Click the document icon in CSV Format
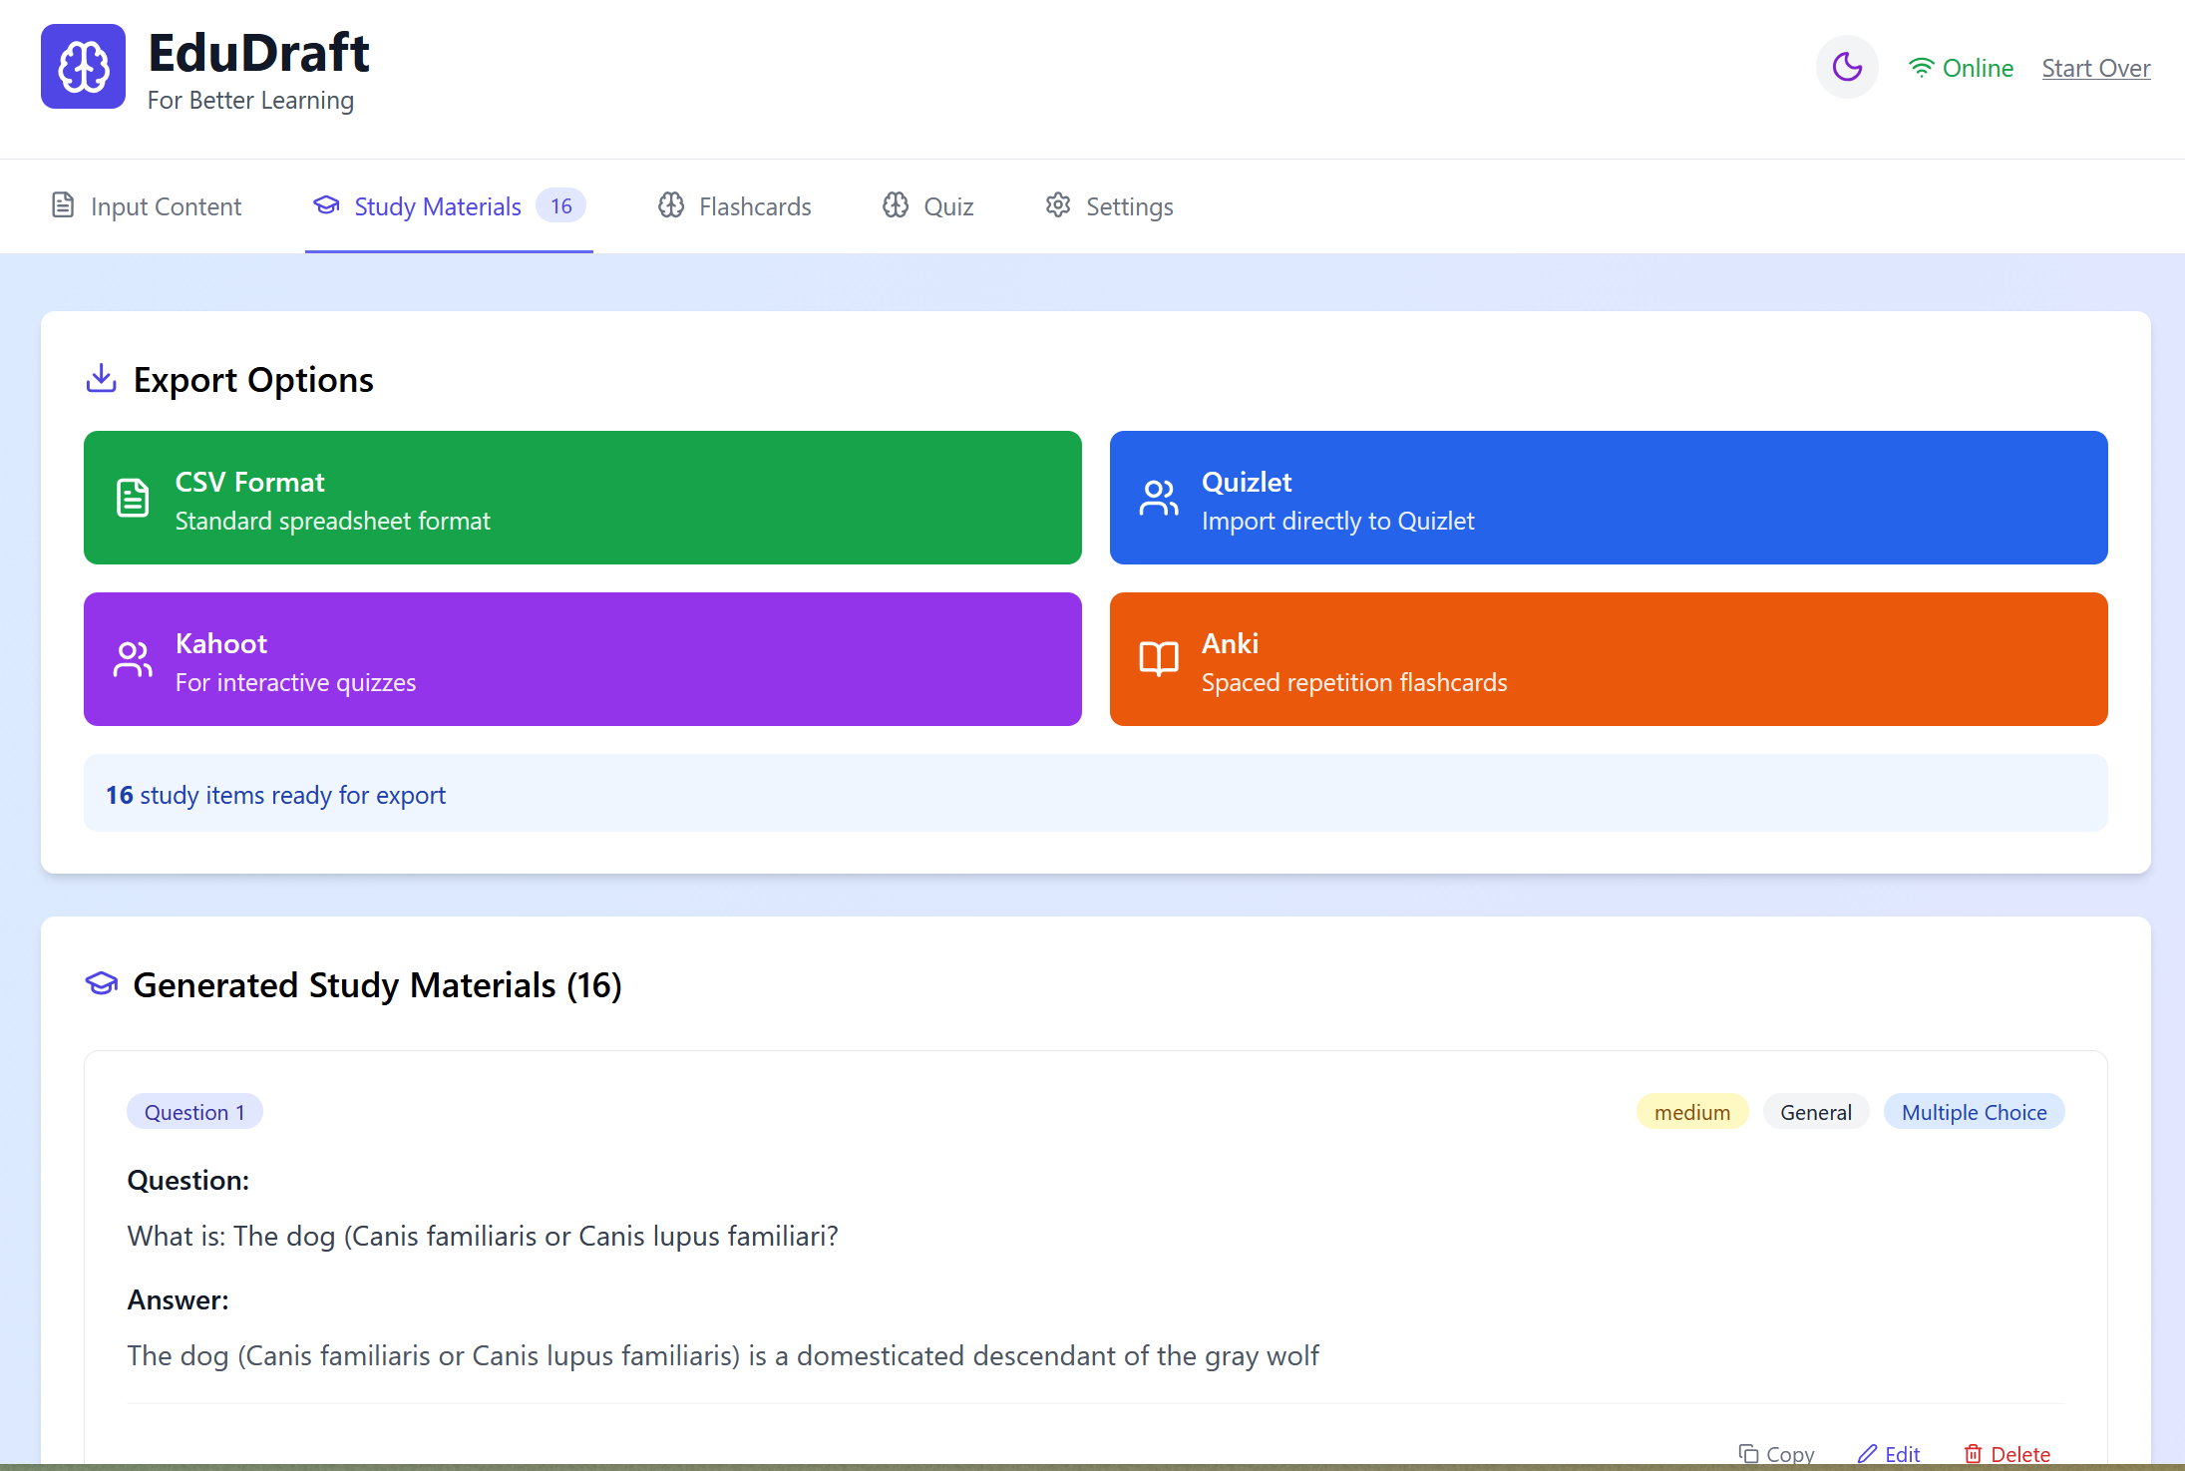2185x1471 pixels. pyautogui.click(x=133, y=498)
